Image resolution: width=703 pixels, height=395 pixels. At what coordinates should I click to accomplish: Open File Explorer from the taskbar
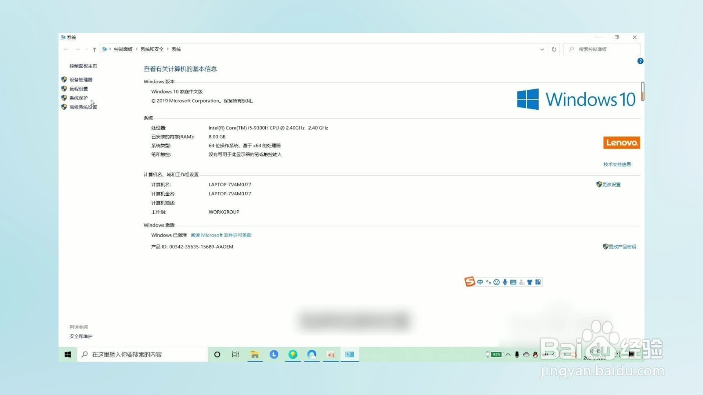click(x=255, y=354)
